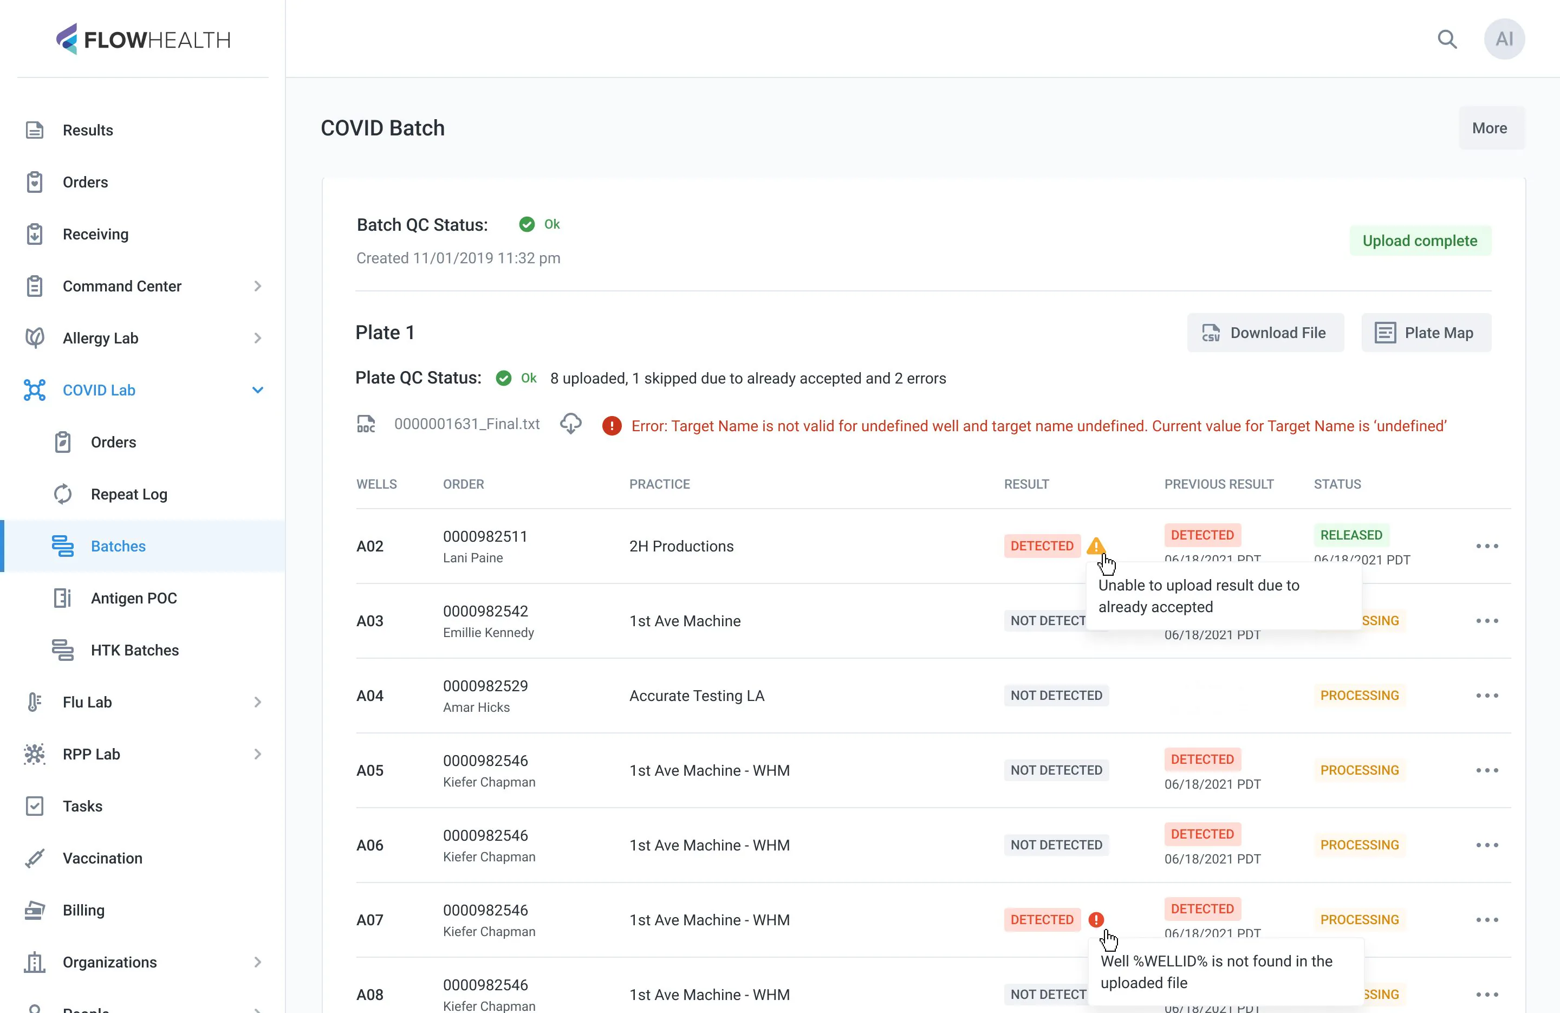This screenshot has width=1560, height=1013.
Task: Click the Download File button
Action: pyautogui.click(x=1265, y=333)
